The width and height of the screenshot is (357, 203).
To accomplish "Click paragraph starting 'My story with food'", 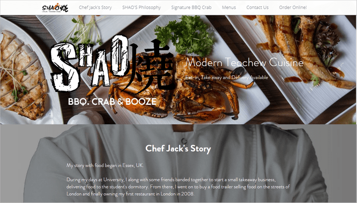I will tap(105, 165).
